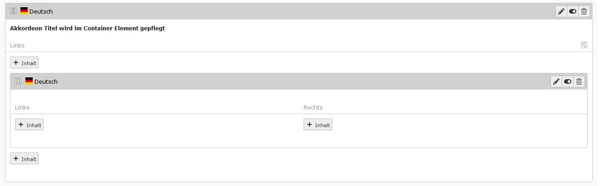Image resolution: width=604 pixels, height=186 pixels.
Task: Click the Deutsch label of the accordion element
Action: 41,11
